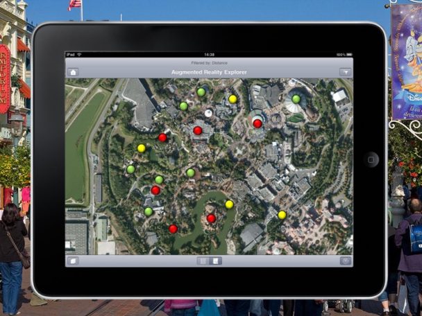Switch to right segment of view toggle
Image resolution: width=422 pixels, height=316 pixels.
[x=216, y=261]
